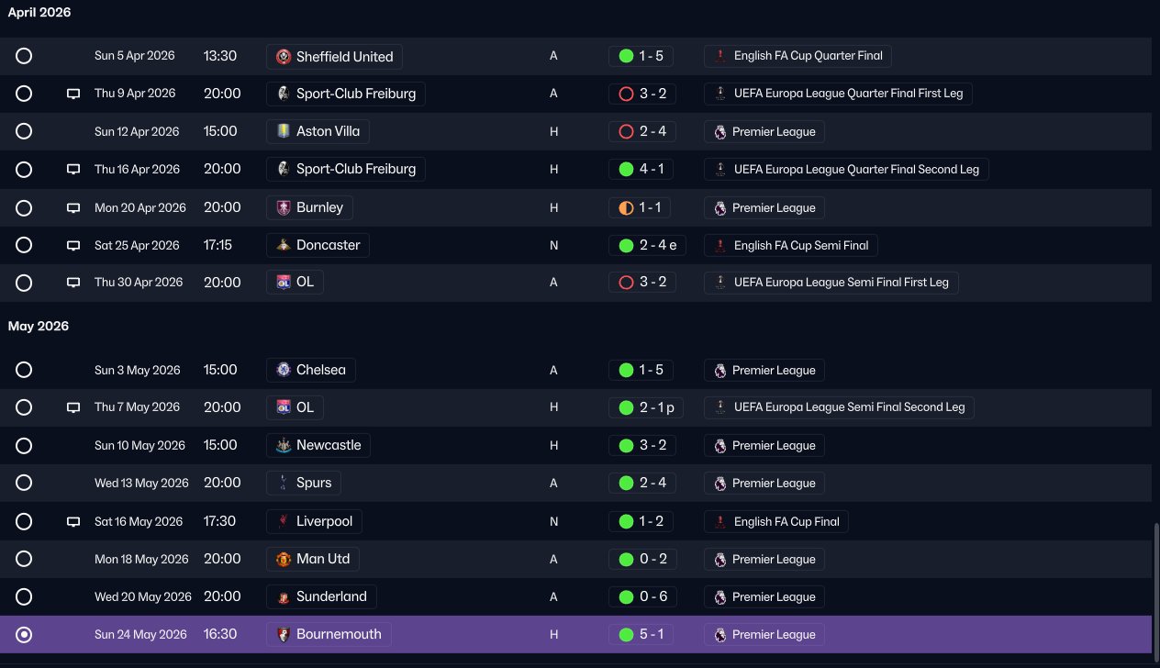Click the TV icon beside FA Cup Final

tap(73, 522)
